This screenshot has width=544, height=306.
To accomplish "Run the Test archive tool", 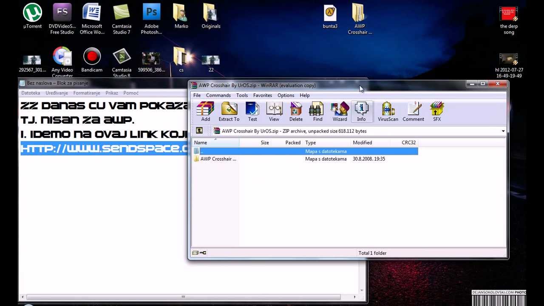I will [252, 112].
